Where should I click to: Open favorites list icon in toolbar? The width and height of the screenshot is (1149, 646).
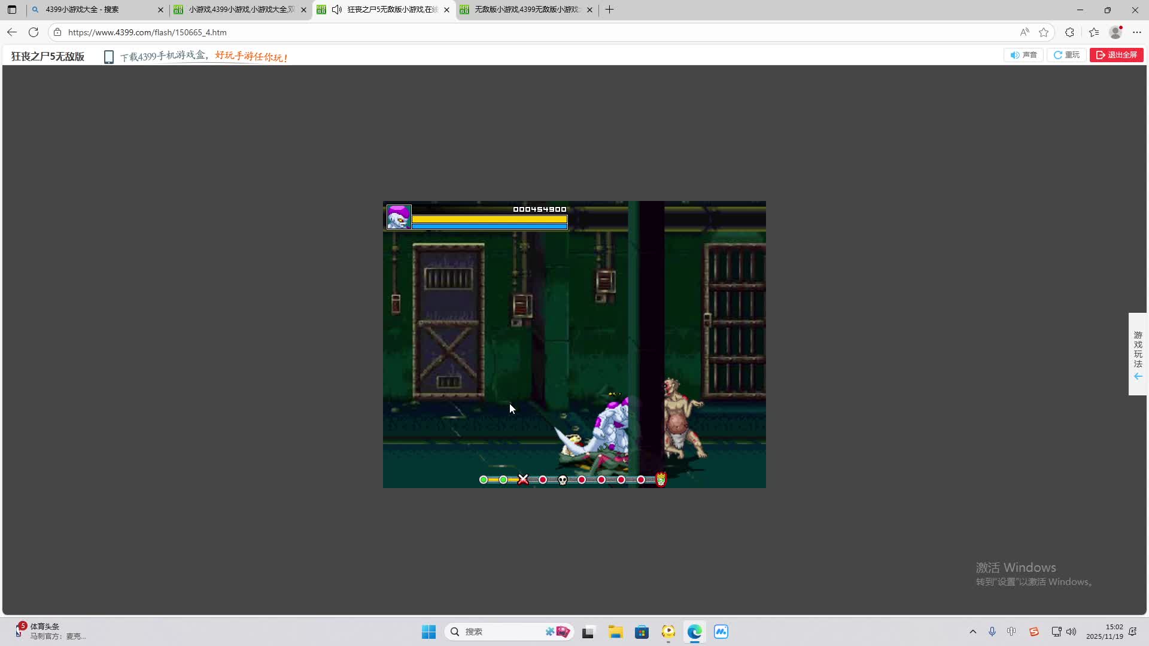point(1094,32)
